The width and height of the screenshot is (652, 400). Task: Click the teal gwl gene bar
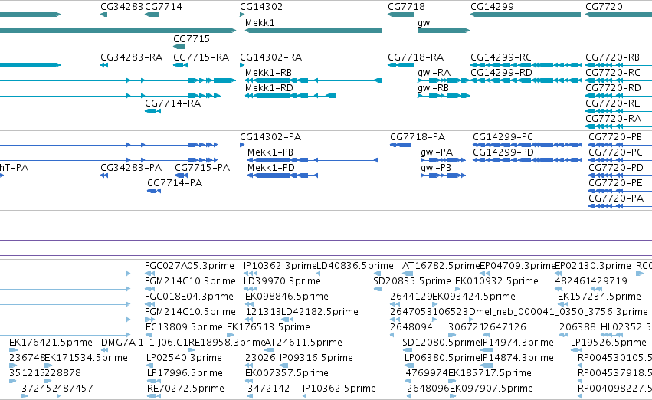[x=444, y=31]
